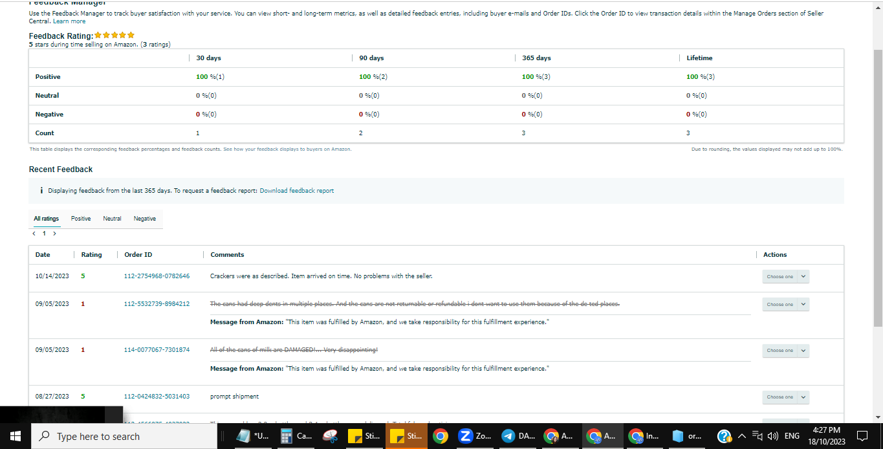Click the 30 days column header
Viewport: 883px width, 449px height.
pos(208,58)
